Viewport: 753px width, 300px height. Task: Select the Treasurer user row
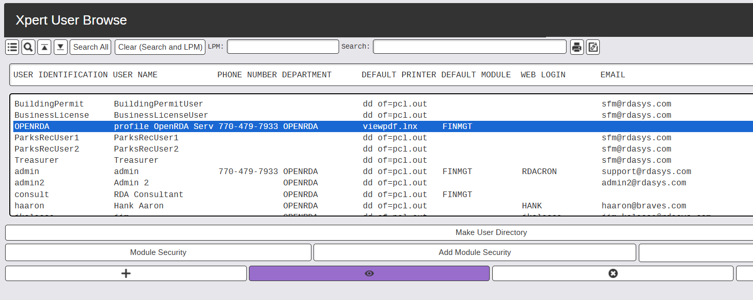383,160
